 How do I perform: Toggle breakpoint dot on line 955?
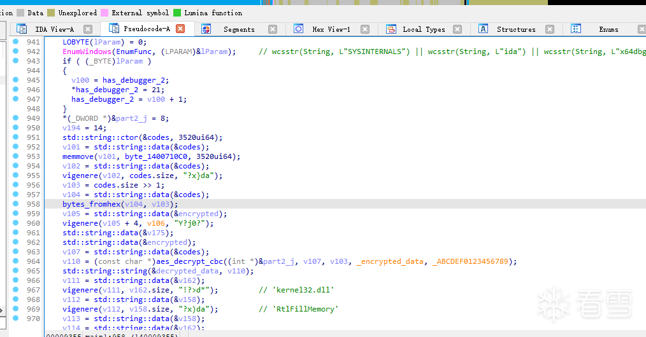click(x=15, y=175)
